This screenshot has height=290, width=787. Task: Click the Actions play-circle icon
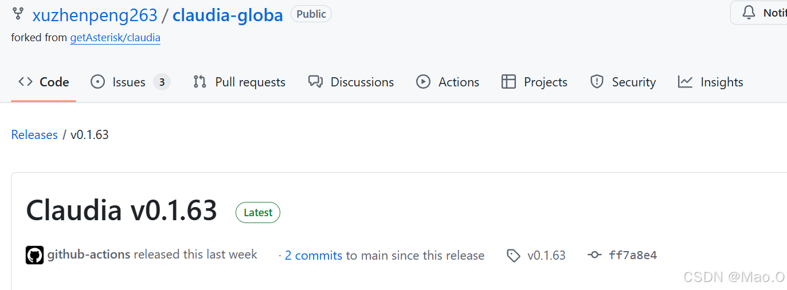[423, 82]
